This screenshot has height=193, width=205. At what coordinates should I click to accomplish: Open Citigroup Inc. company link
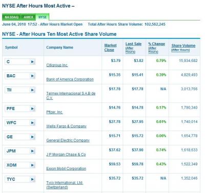coord(57,65)
